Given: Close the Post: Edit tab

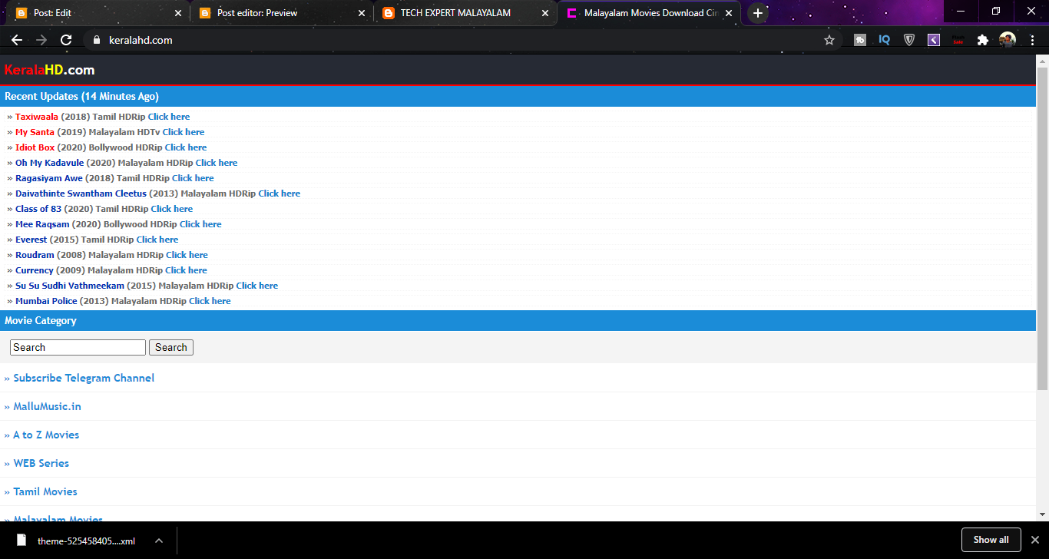Looking at the screenshot, I should (178, 13).
